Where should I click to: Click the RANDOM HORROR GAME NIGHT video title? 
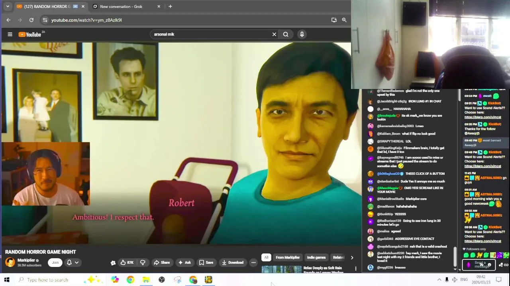[40, 252]
